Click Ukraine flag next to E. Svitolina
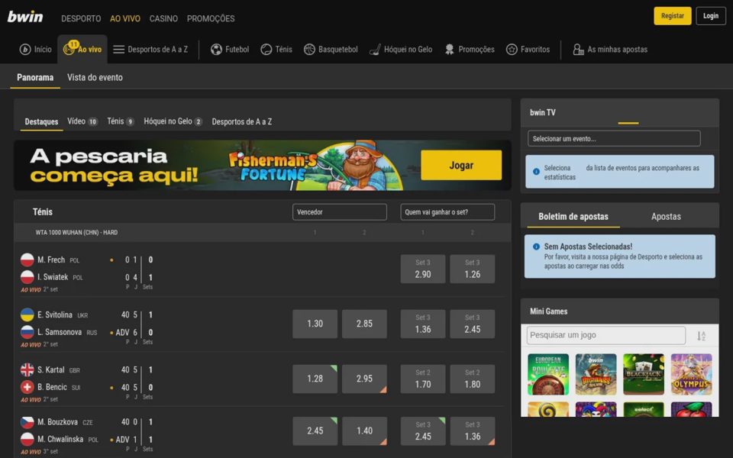Screen dimensions: 733x458 click(x=27, y=314)
